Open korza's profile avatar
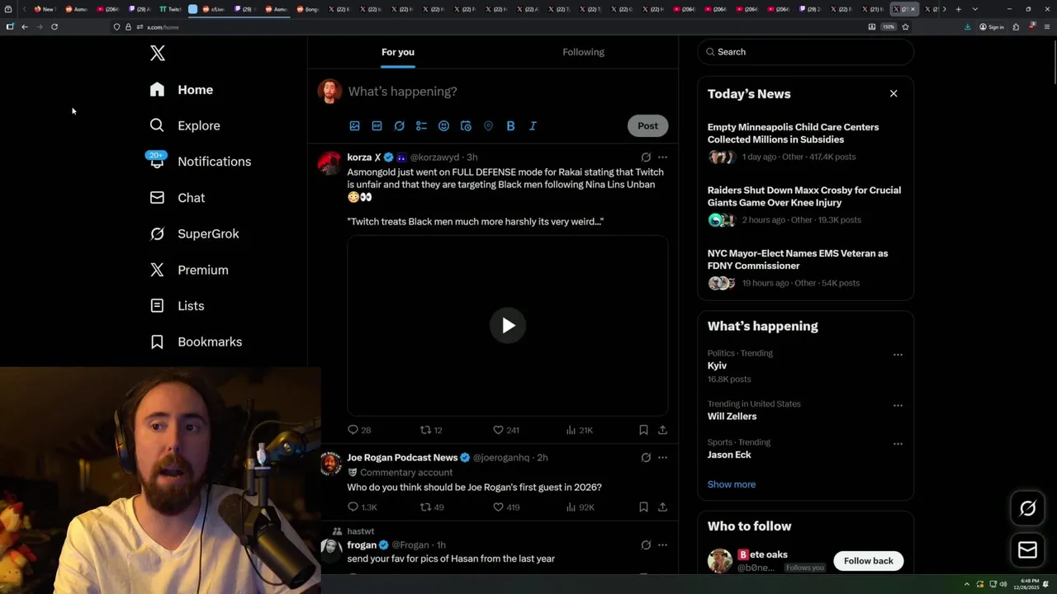The height and width of the screenshot is (594, 1057). pos(329,163)
